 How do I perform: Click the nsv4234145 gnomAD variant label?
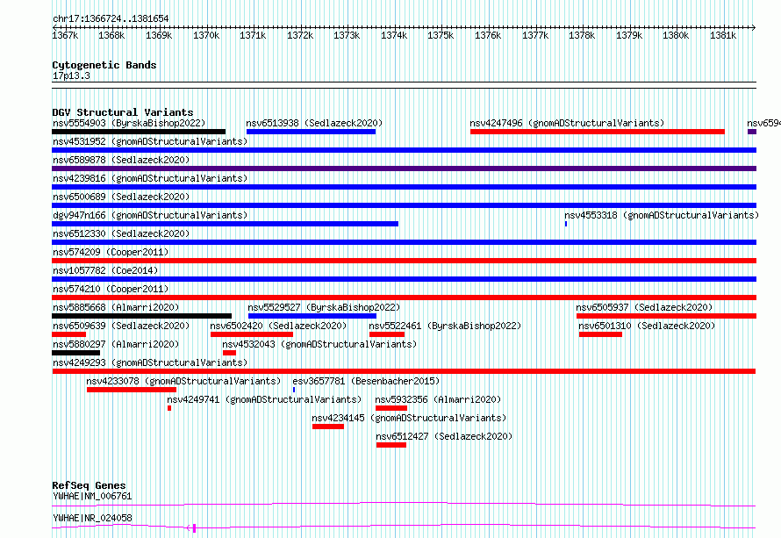tap(409, 418)
